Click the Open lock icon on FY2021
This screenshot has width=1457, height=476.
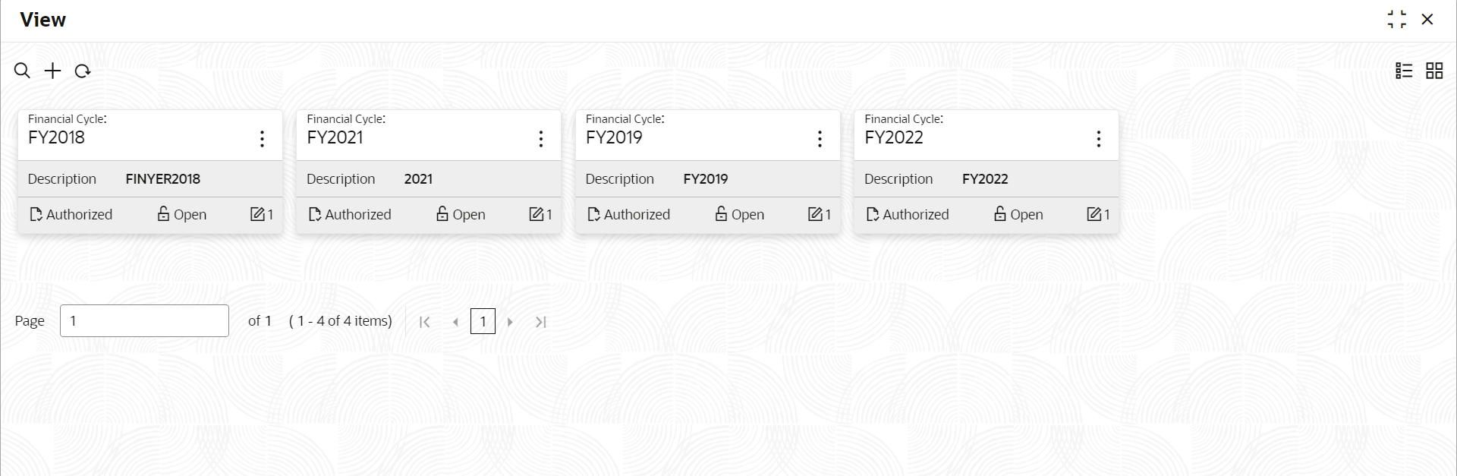(x=442, y=213)
